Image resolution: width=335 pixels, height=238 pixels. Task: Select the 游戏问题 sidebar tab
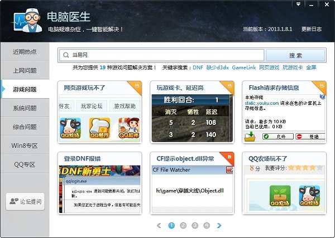25,89
